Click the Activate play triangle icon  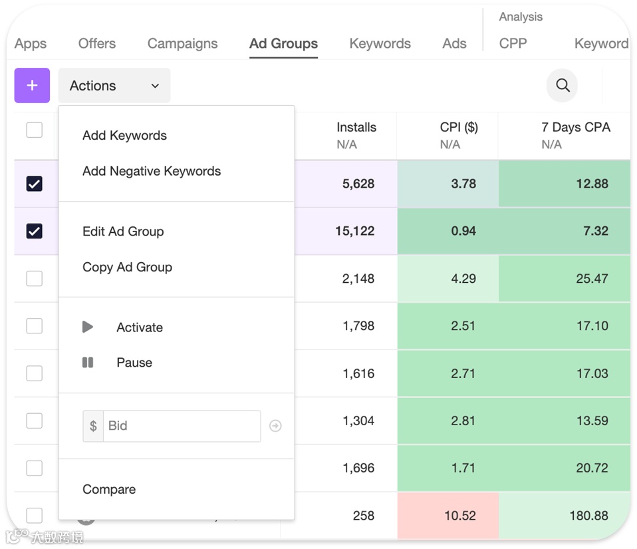click(88, 327)
